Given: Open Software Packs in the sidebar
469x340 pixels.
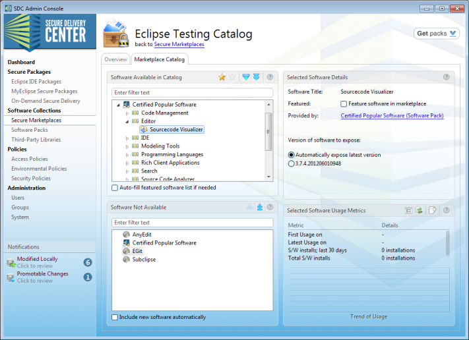Looking at the screenshot, I should coord(30,130).
